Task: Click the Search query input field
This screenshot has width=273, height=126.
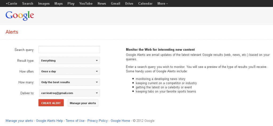Action: coord(69,50)
